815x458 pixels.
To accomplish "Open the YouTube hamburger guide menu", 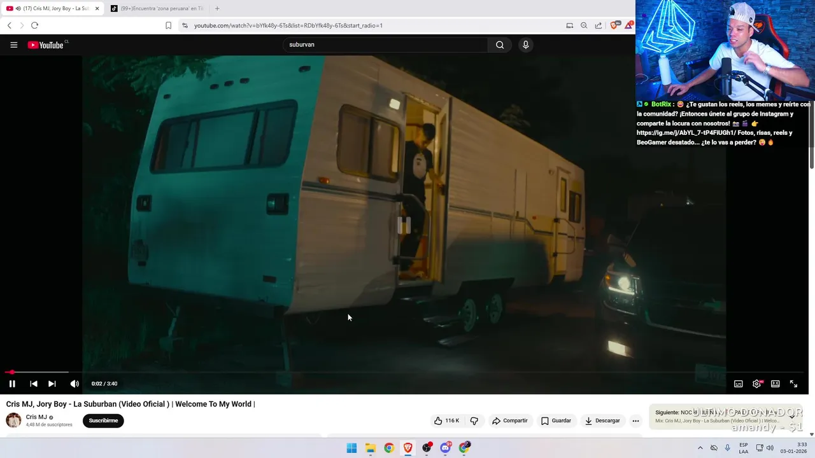I will point(13,45).
